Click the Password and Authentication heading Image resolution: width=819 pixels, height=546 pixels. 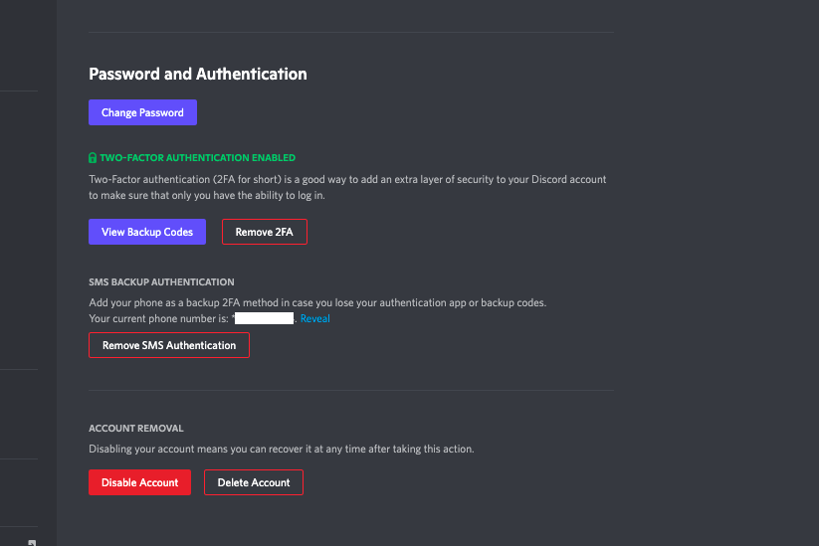198,75
